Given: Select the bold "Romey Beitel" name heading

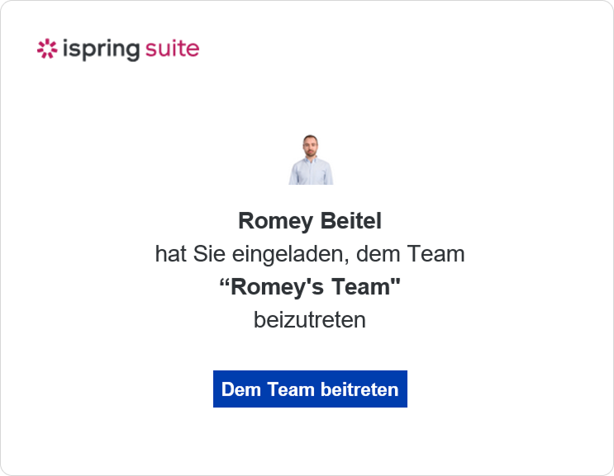Looking at the screenshot, I should (x=310, y=221).
